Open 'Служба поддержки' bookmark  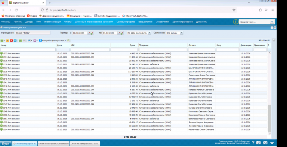[108, 16]
